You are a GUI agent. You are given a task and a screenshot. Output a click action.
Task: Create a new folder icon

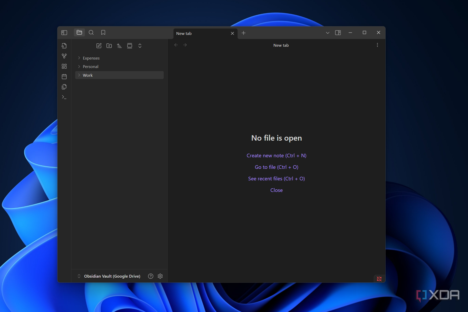point(109,46)
